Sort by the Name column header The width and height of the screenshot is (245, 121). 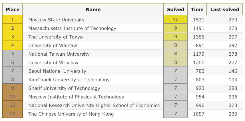pyautogui.click(x=93, y=9)
